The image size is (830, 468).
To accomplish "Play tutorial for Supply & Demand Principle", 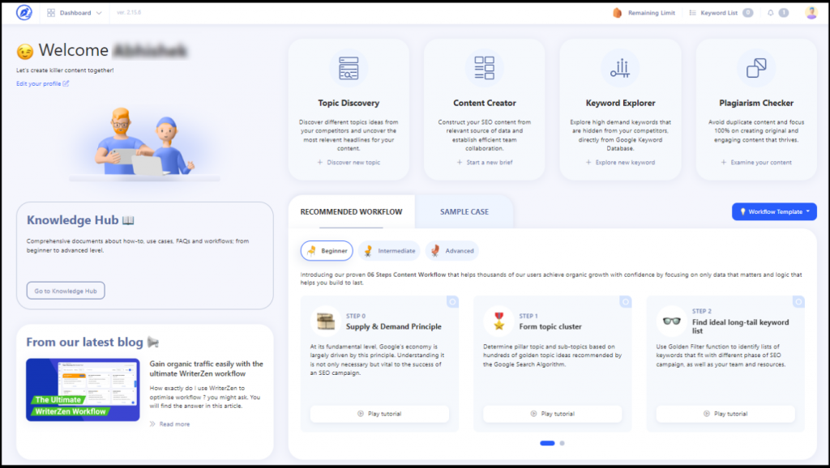I will tap(379, 414).
